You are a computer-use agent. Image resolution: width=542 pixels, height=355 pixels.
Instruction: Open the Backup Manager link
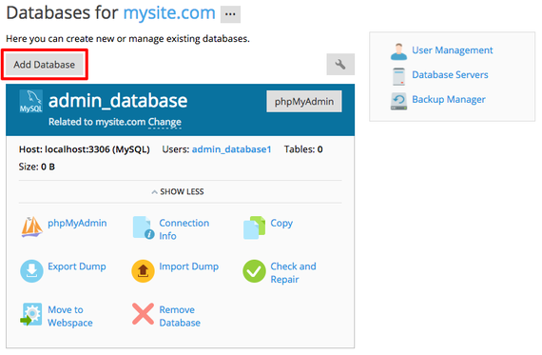pyautogui.click(x=449, y=99)
